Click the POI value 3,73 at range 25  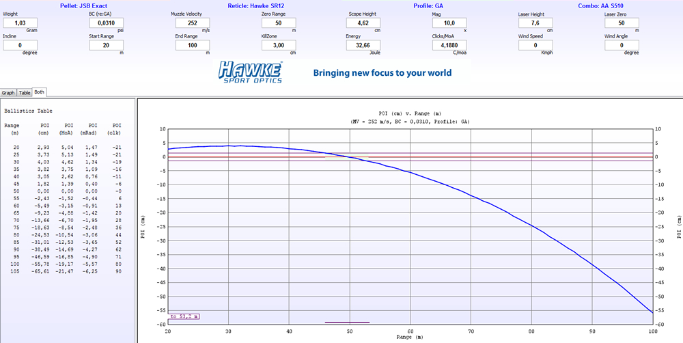pos(42,155)
